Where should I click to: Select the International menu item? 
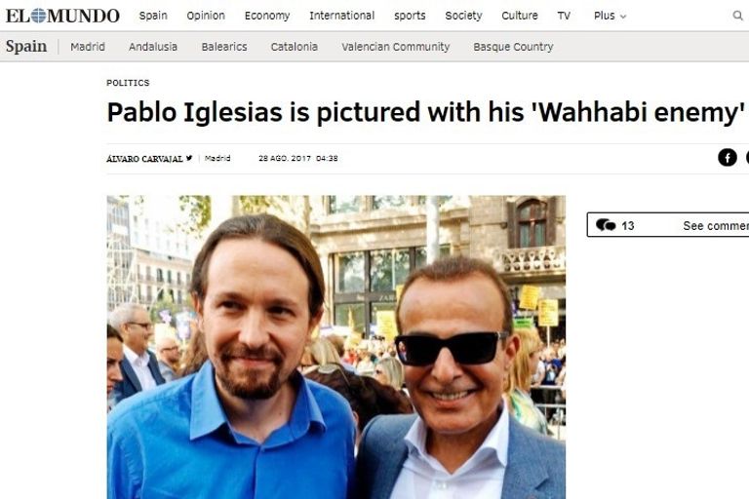tap(341, 16)
